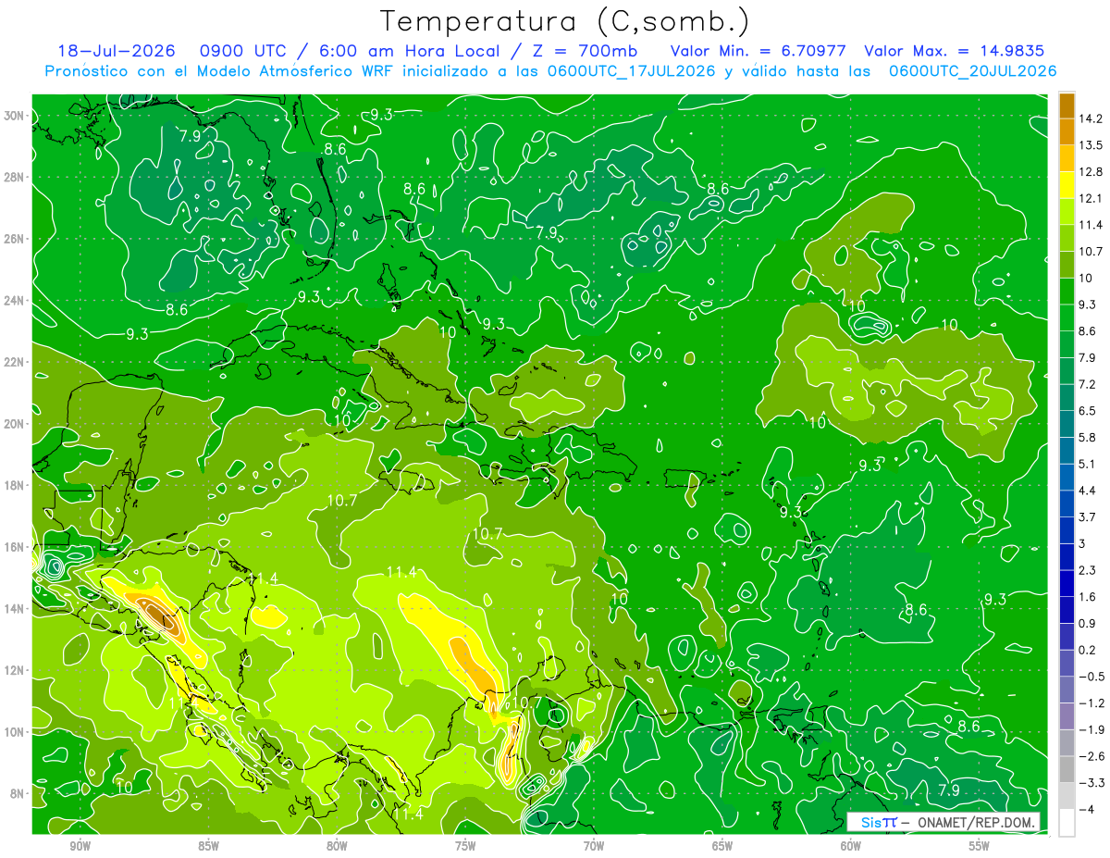Viewport: 1110px width, 858px height.
Task: Click "0600UTC_20JUL2026" valid-until time text
Action: click(x=973, y=70)
